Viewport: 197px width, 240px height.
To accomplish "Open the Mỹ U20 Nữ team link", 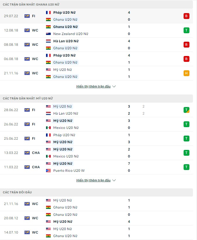I will pyautogui.click(x=62, y=106).
